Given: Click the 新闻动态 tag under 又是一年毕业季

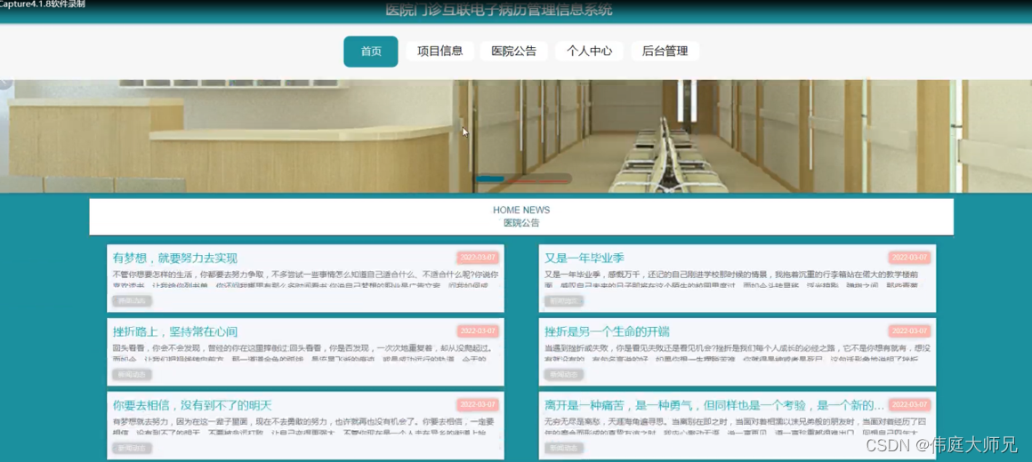Looking at the screenshot, I should (564, 301).
